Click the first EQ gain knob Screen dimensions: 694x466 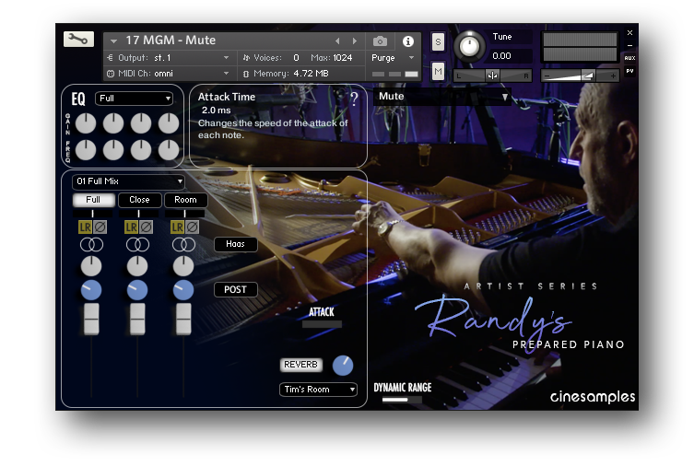click(x=86, y=123)
